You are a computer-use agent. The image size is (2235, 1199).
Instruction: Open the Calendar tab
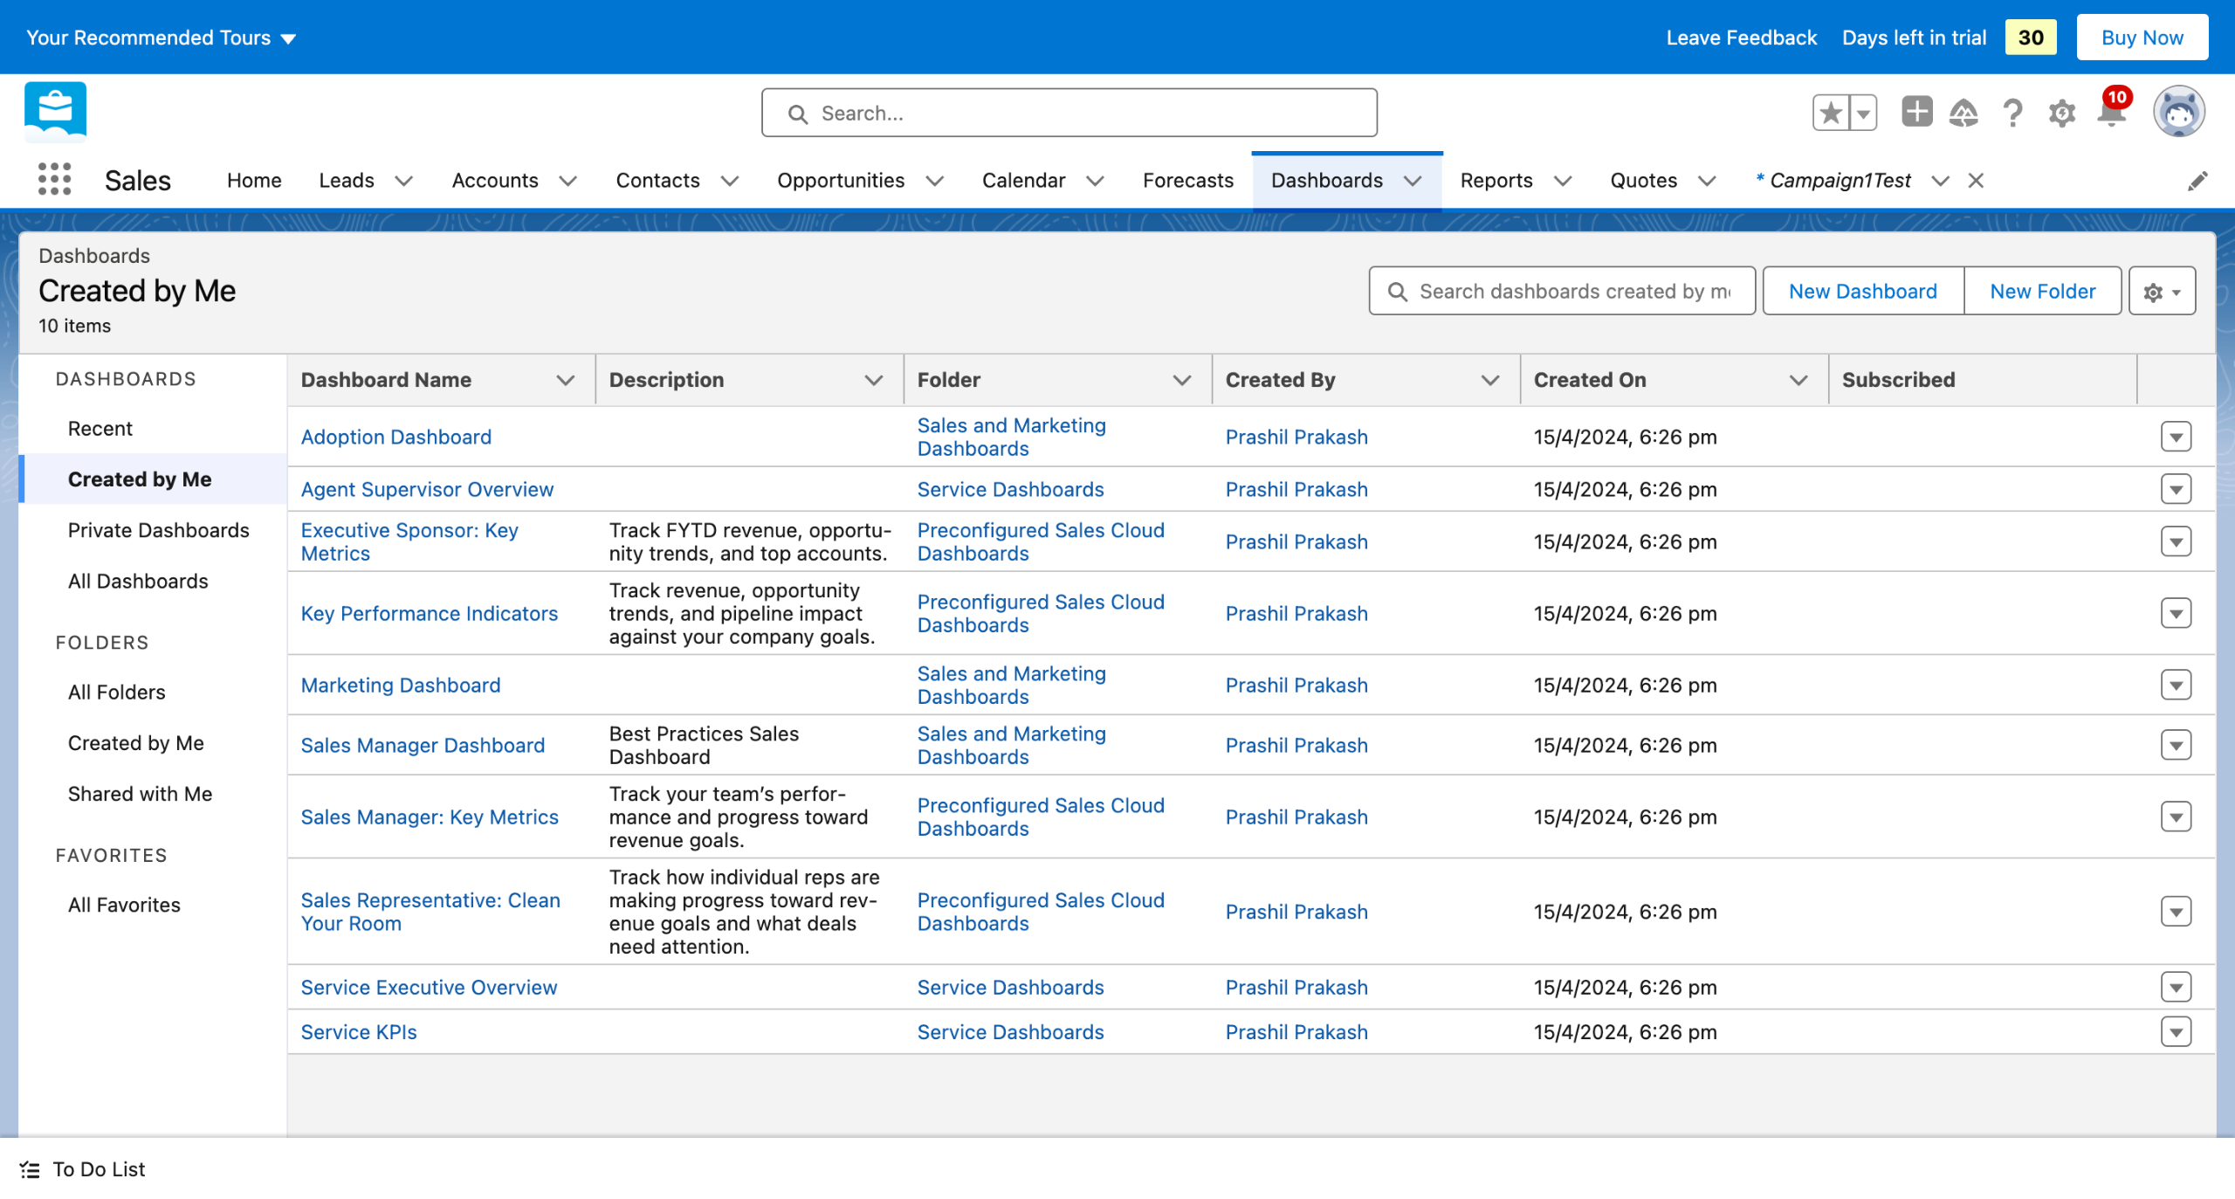point(1023,181)
